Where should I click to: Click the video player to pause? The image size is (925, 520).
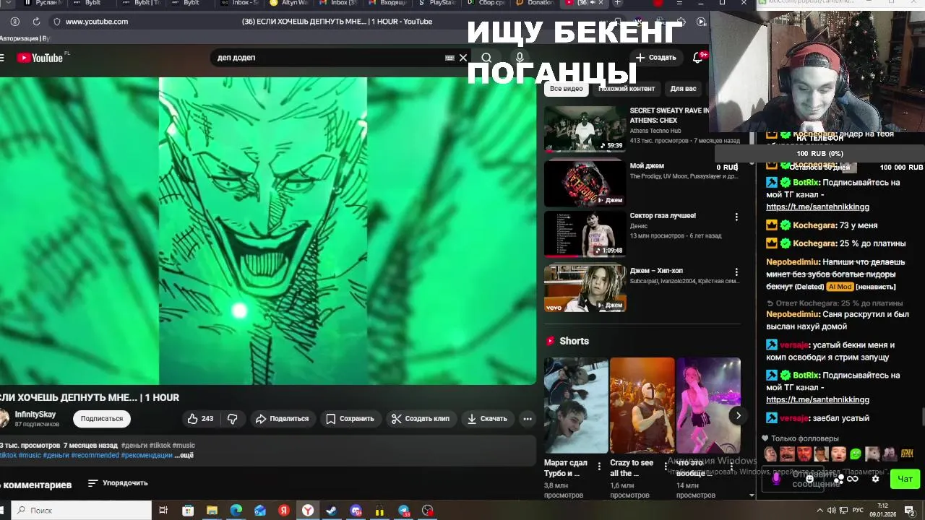[x=268, y=231]
